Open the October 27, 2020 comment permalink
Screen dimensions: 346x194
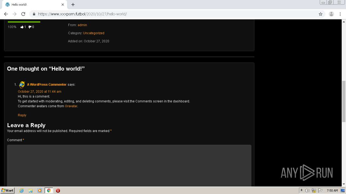(39, 92)
